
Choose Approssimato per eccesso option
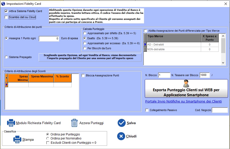coord(85,43)
